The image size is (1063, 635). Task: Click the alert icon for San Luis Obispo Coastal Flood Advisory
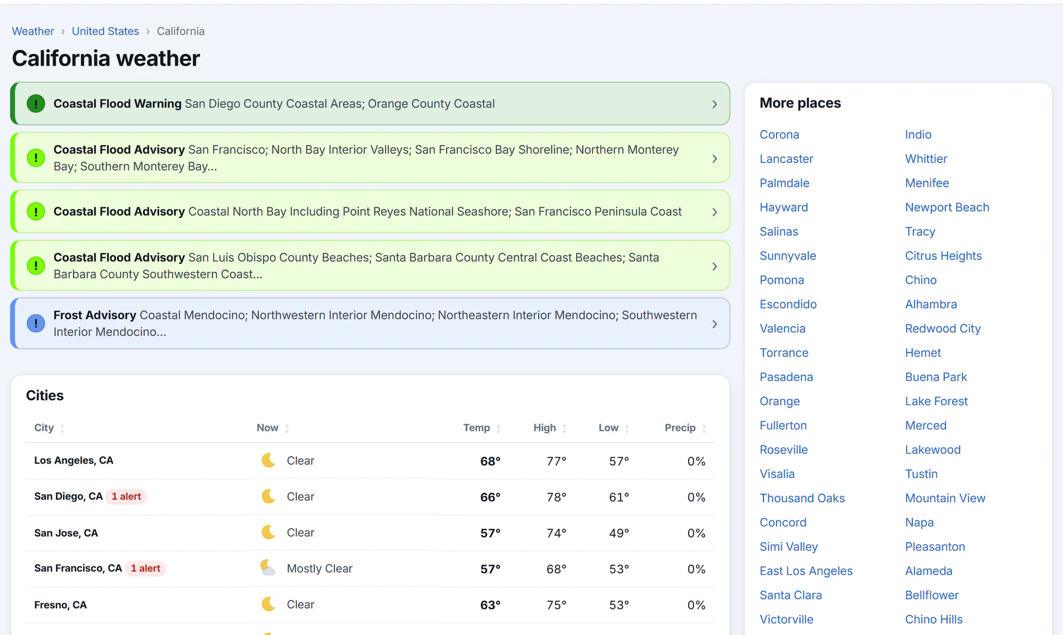pyautogui.click(x=36, y=266)
